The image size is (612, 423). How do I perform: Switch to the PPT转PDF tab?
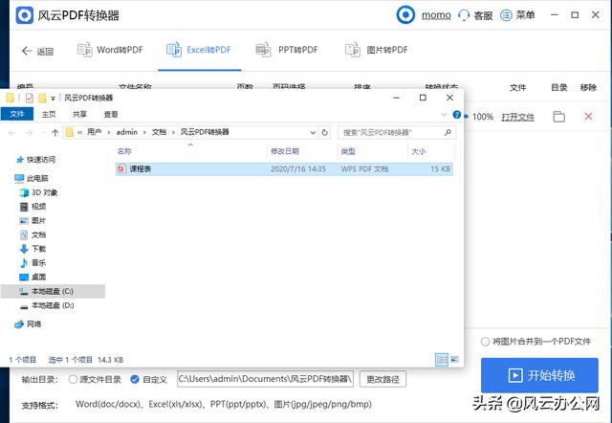point(287,50)
